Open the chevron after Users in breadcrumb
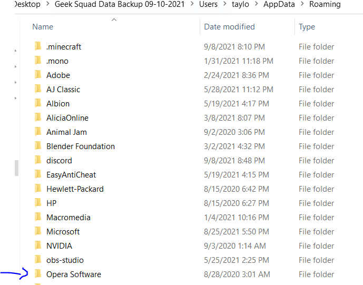Screen dimensions: 363x285 pos(224,4)
